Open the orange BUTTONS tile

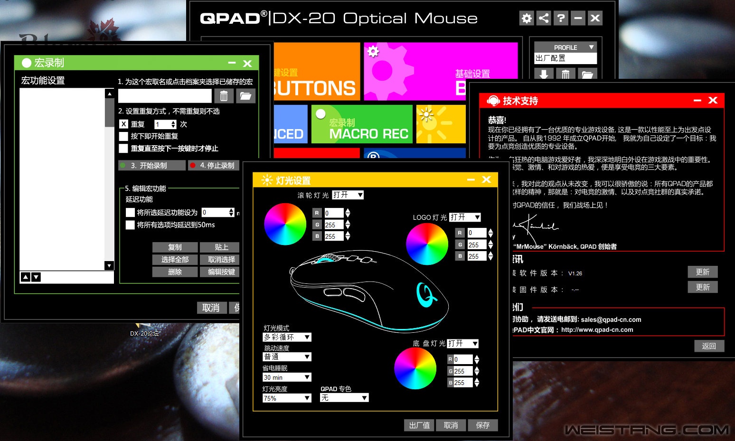click(317, 71)
